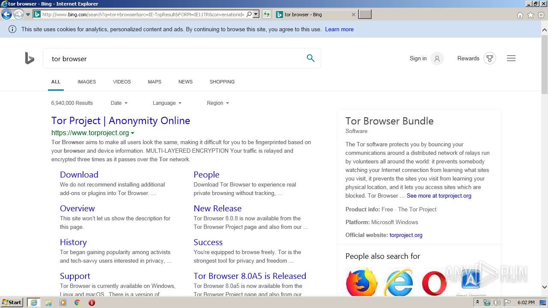The height and width of the screenshot is (308, 548).
Task: Expand the Language filter dropdown
Action: coord(167,103)
